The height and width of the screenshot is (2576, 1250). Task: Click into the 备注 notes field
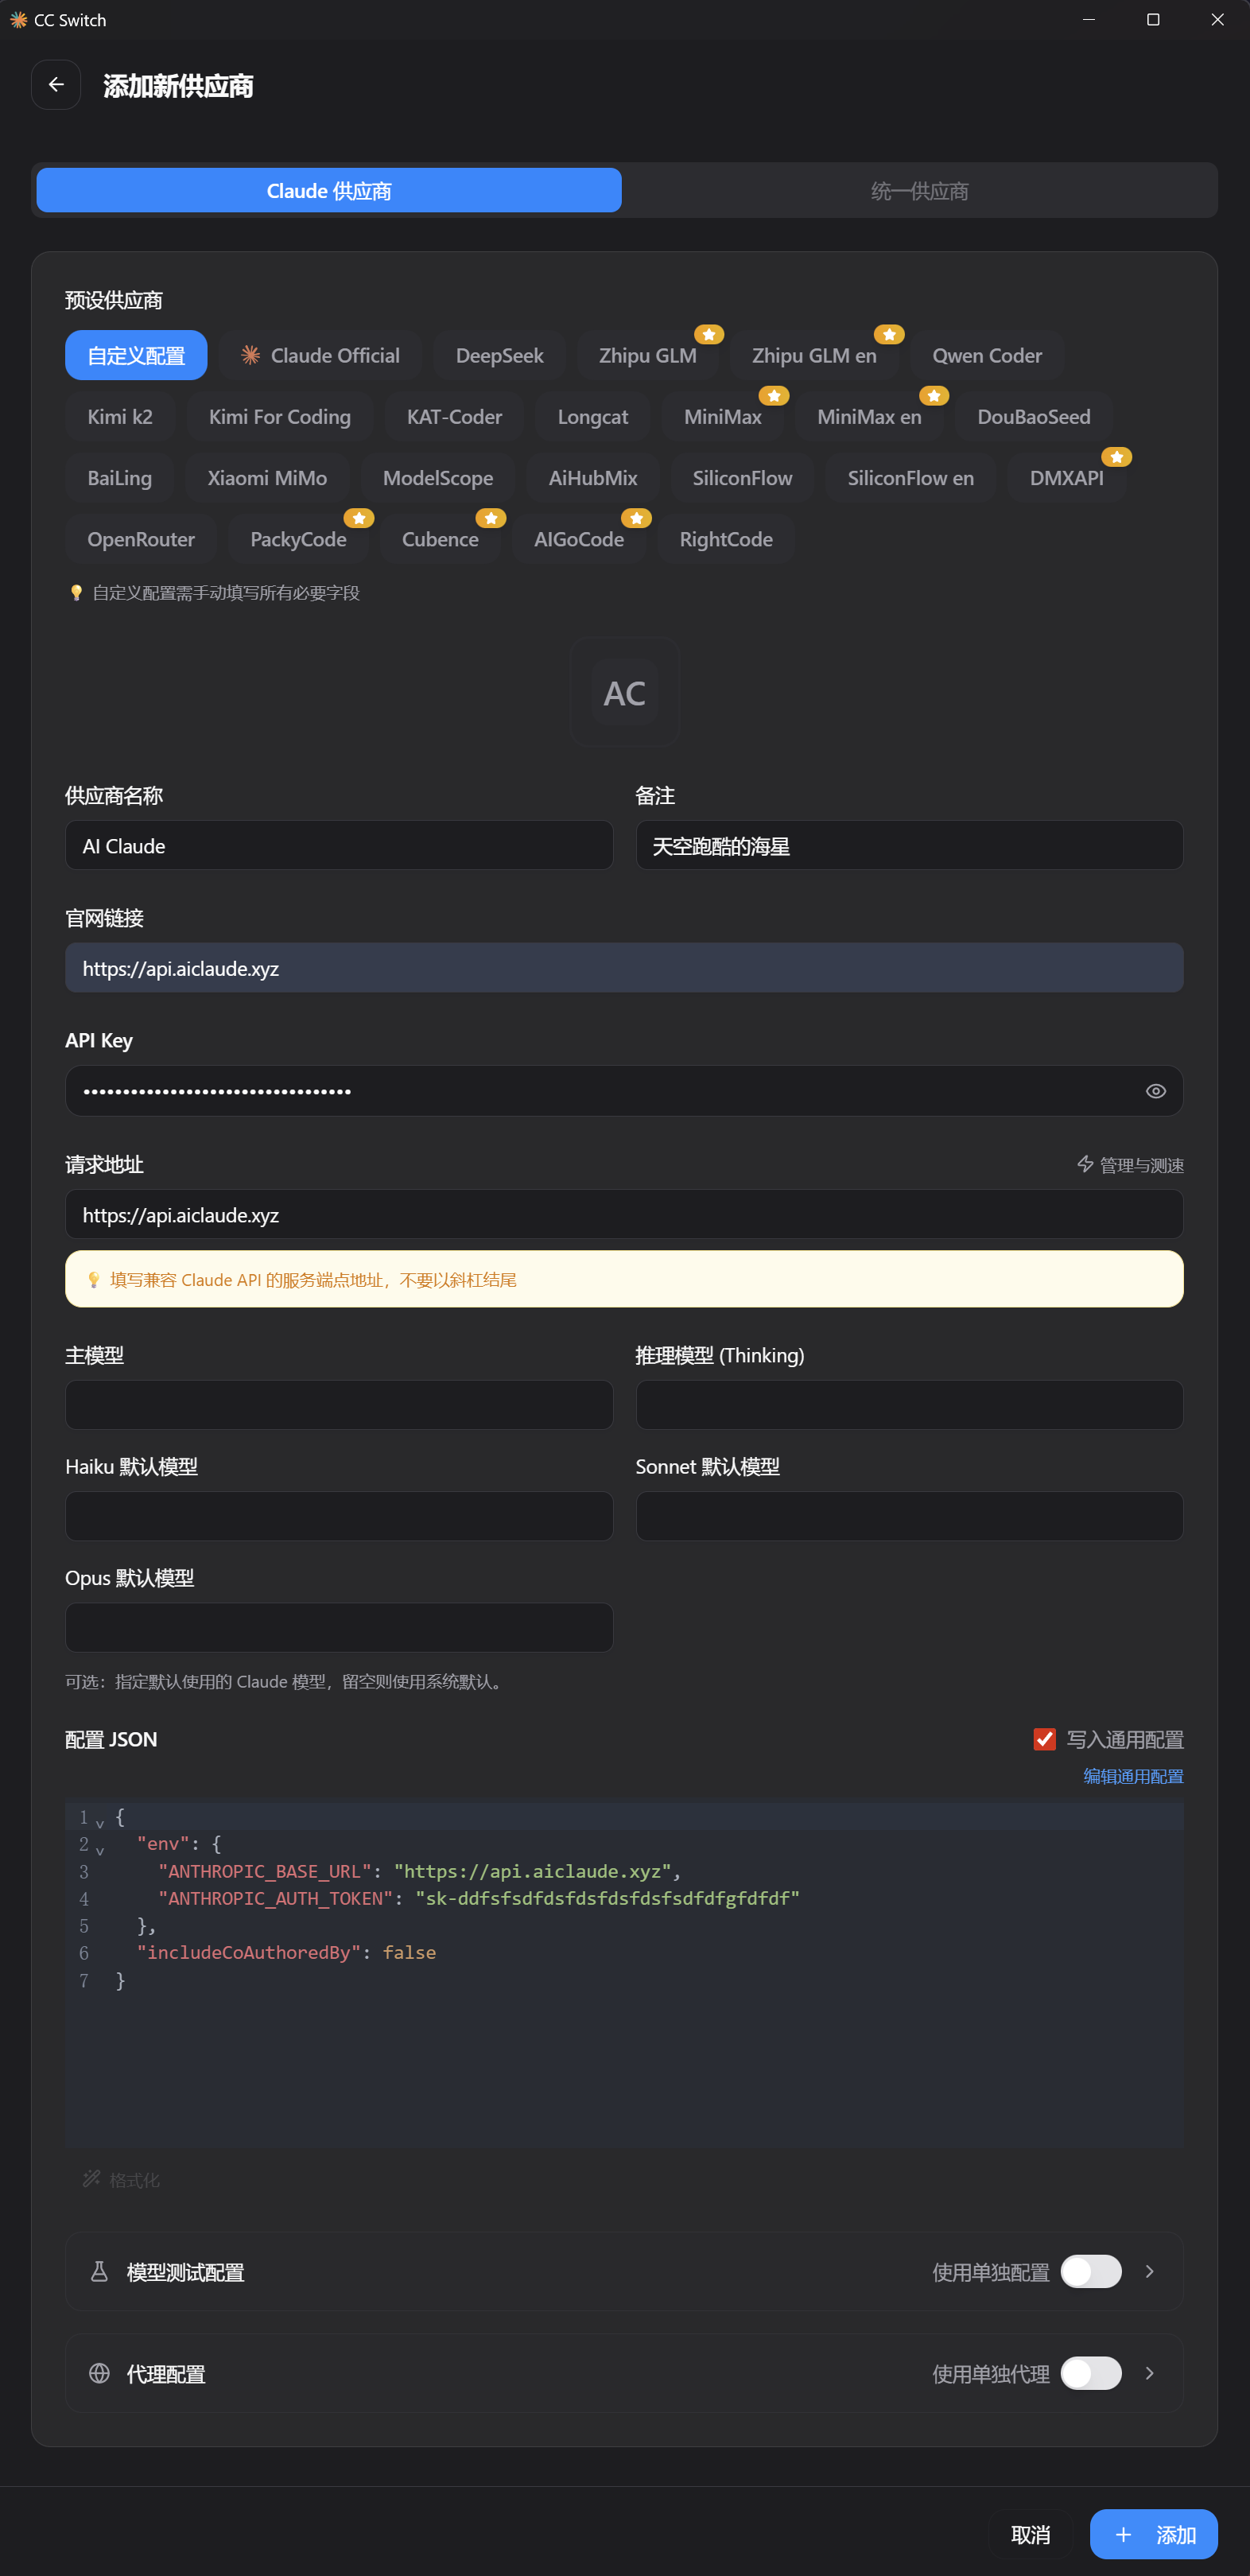910,846
